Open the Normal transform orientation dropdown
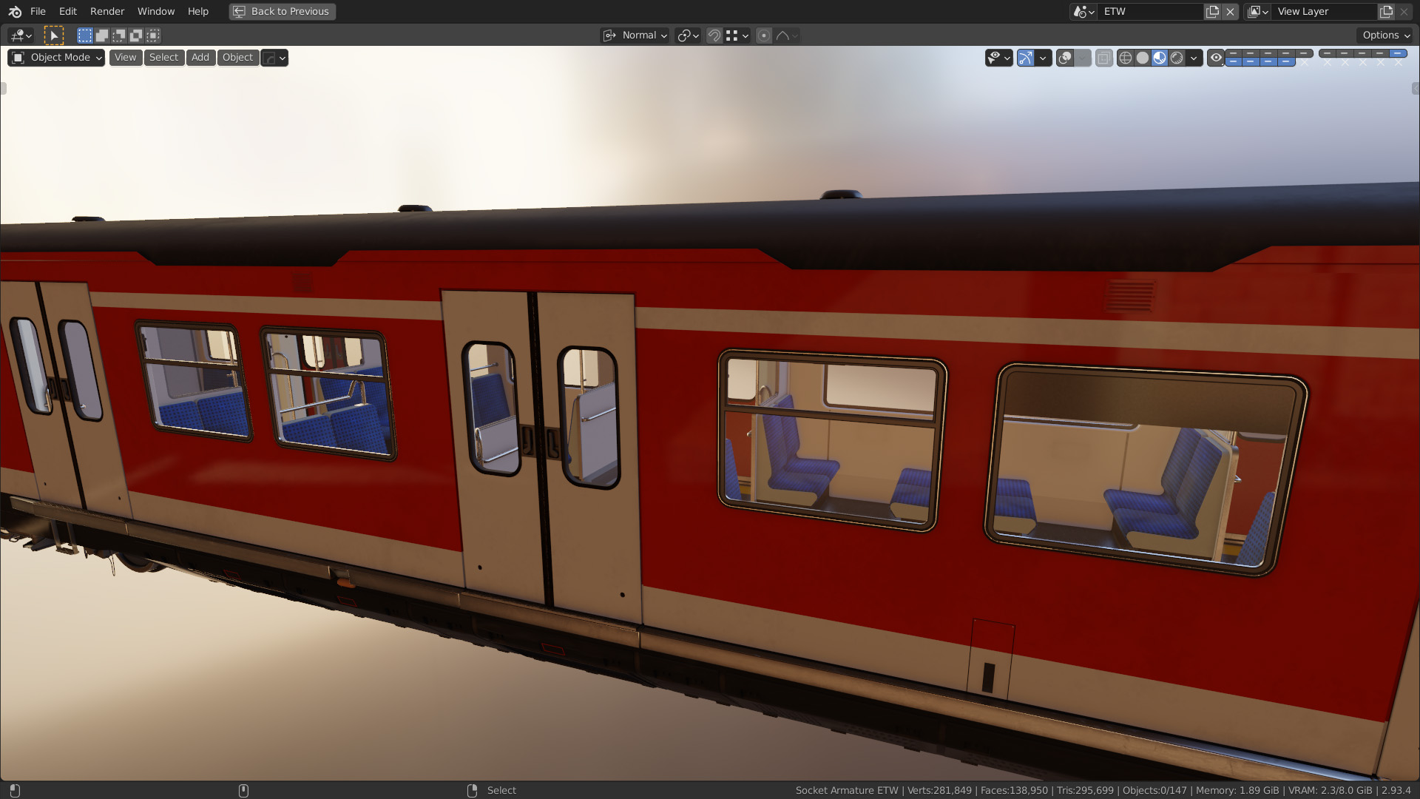 [635, 35]
